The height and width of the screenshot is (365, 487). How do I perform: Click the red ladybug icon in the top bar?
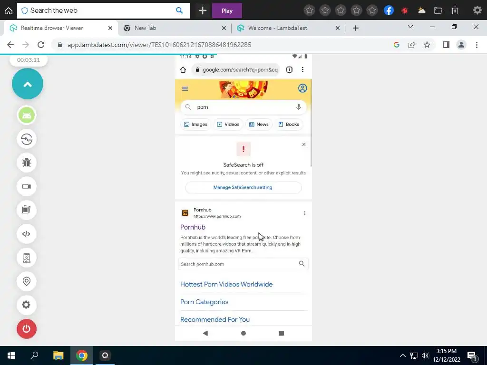point(405,10)
